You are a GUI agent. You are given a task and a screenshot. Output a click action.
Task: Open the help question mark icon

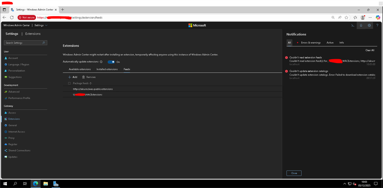pyautogui.click(x=377, y=25)
